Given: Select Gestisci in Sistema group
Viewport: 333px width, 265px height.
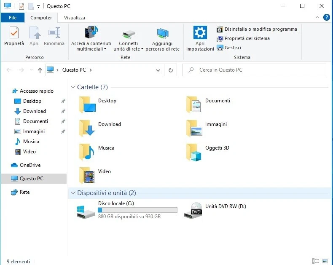Looking at the screenshot, I should pyautogui.click(x=229, y=48).
